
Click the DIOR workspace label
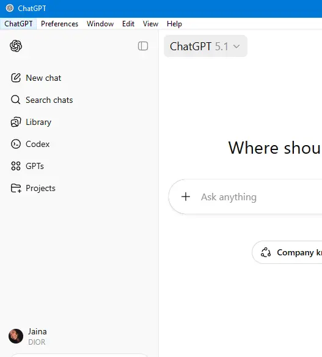[37, 342]
